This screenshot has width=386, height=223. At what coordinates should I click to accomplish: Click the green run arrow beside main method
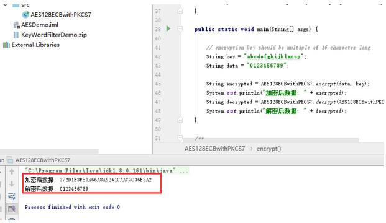coord(168,28)
